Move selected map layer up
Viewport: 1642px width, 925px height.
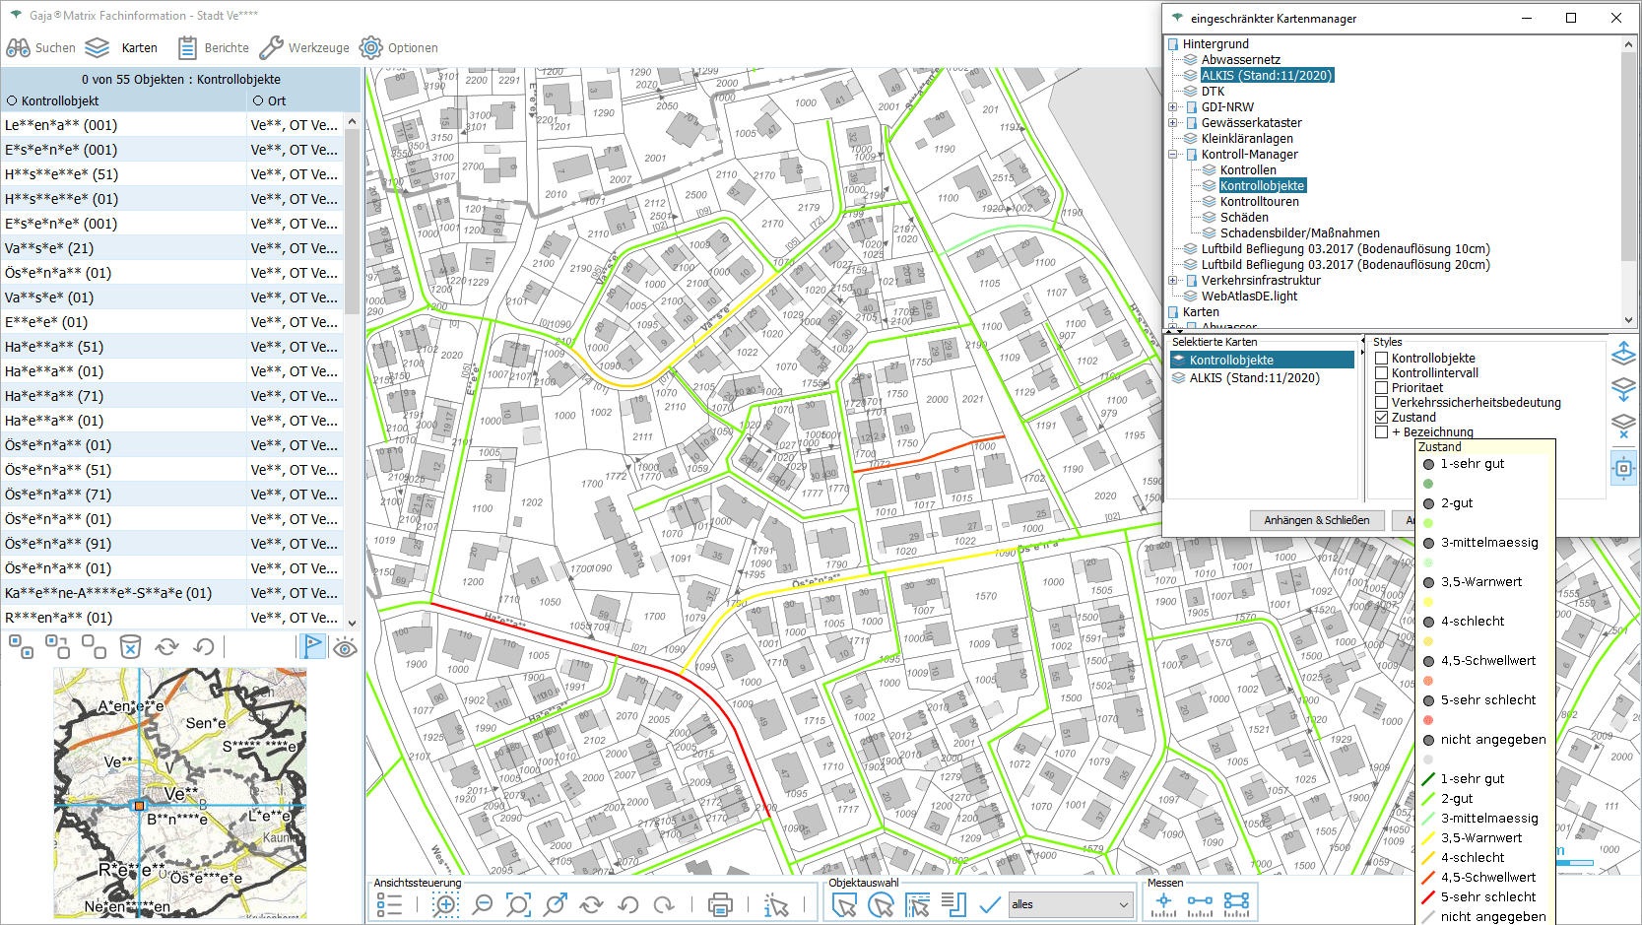click(1623, 354)
